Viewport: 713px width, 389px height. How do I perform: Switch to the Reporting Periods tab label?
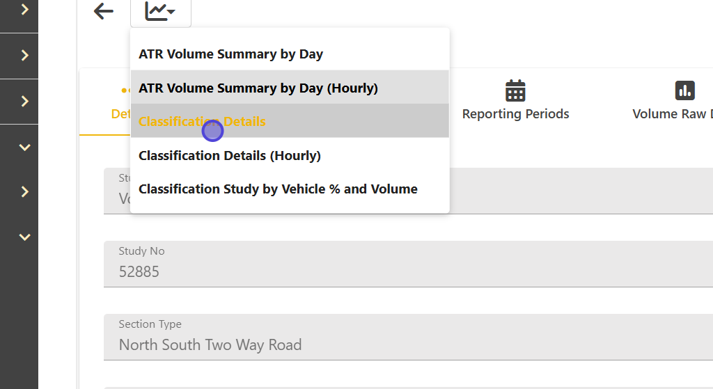pos(515,114)
